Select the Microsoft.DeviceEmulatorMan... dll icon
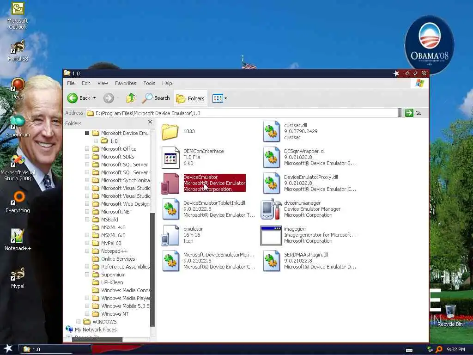This screenshot has height=355, width=473. coord(170,261)
